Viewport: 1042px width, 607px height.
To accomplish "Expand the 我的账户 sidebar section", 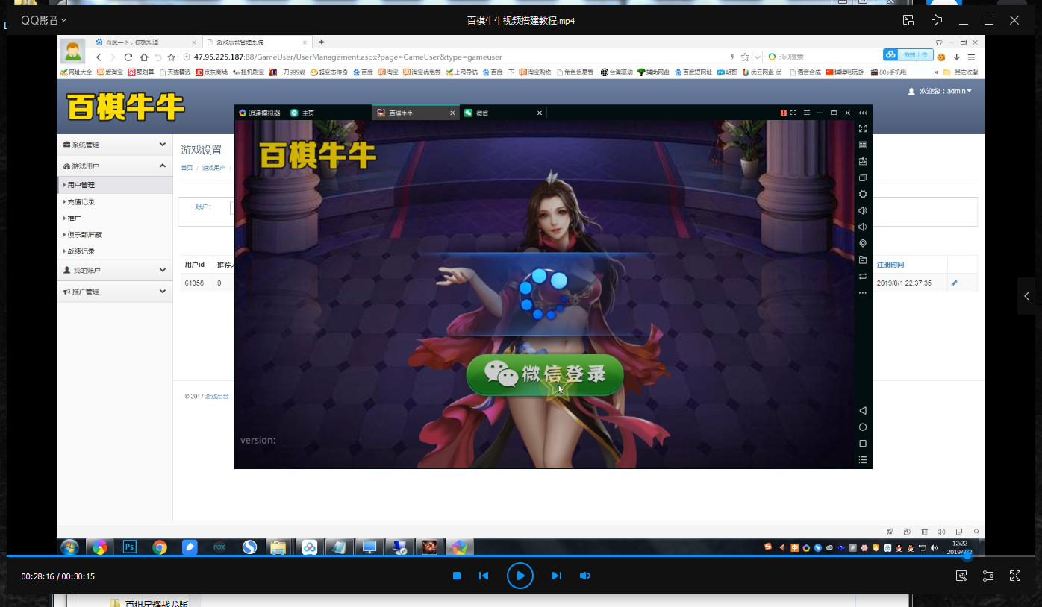I will click(x=115, y=270).
